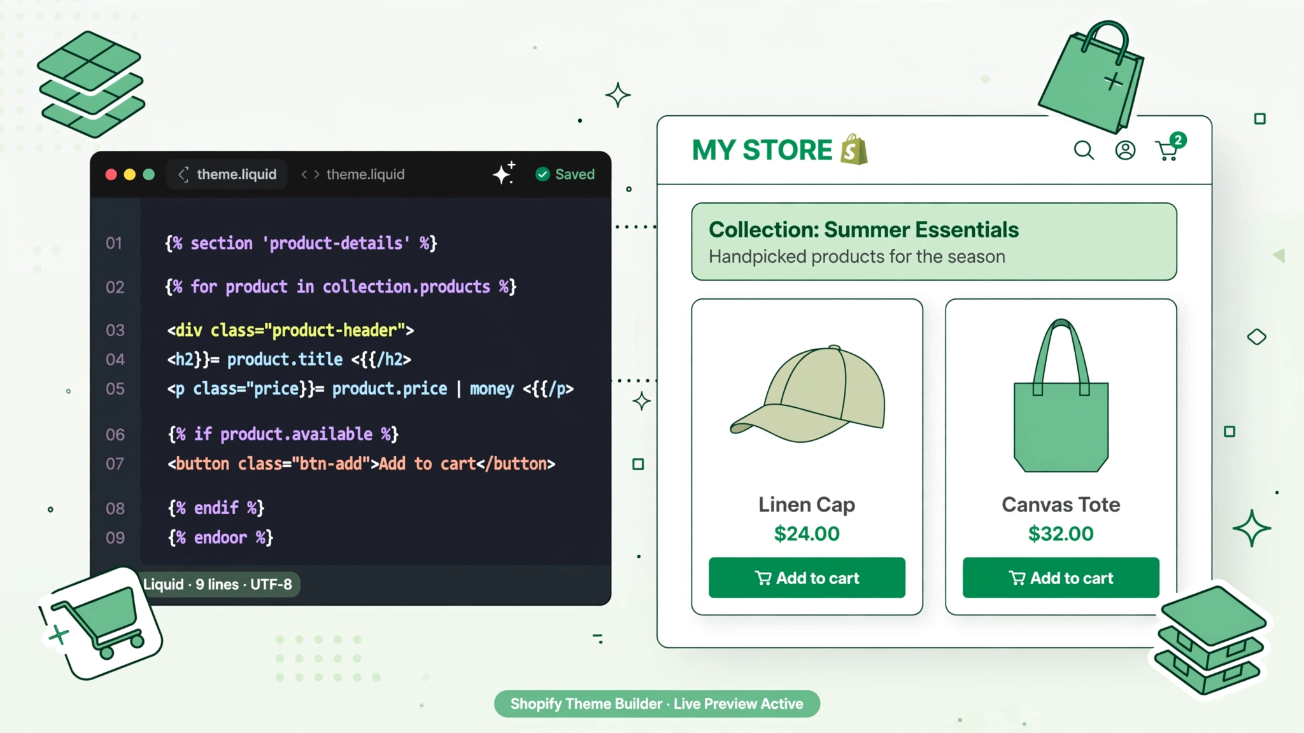Click the code brackets icon on second tab
The width and height of the screenshot is (1304, 733).
click(x=310, y=174)
